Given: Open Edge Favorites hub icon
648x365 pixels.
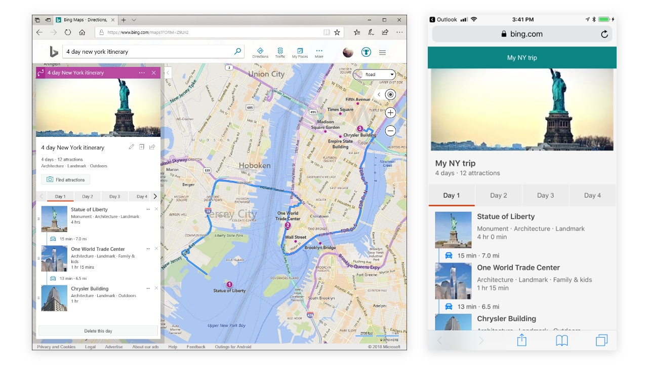Looking at the screenshot, I should point(357,32).
